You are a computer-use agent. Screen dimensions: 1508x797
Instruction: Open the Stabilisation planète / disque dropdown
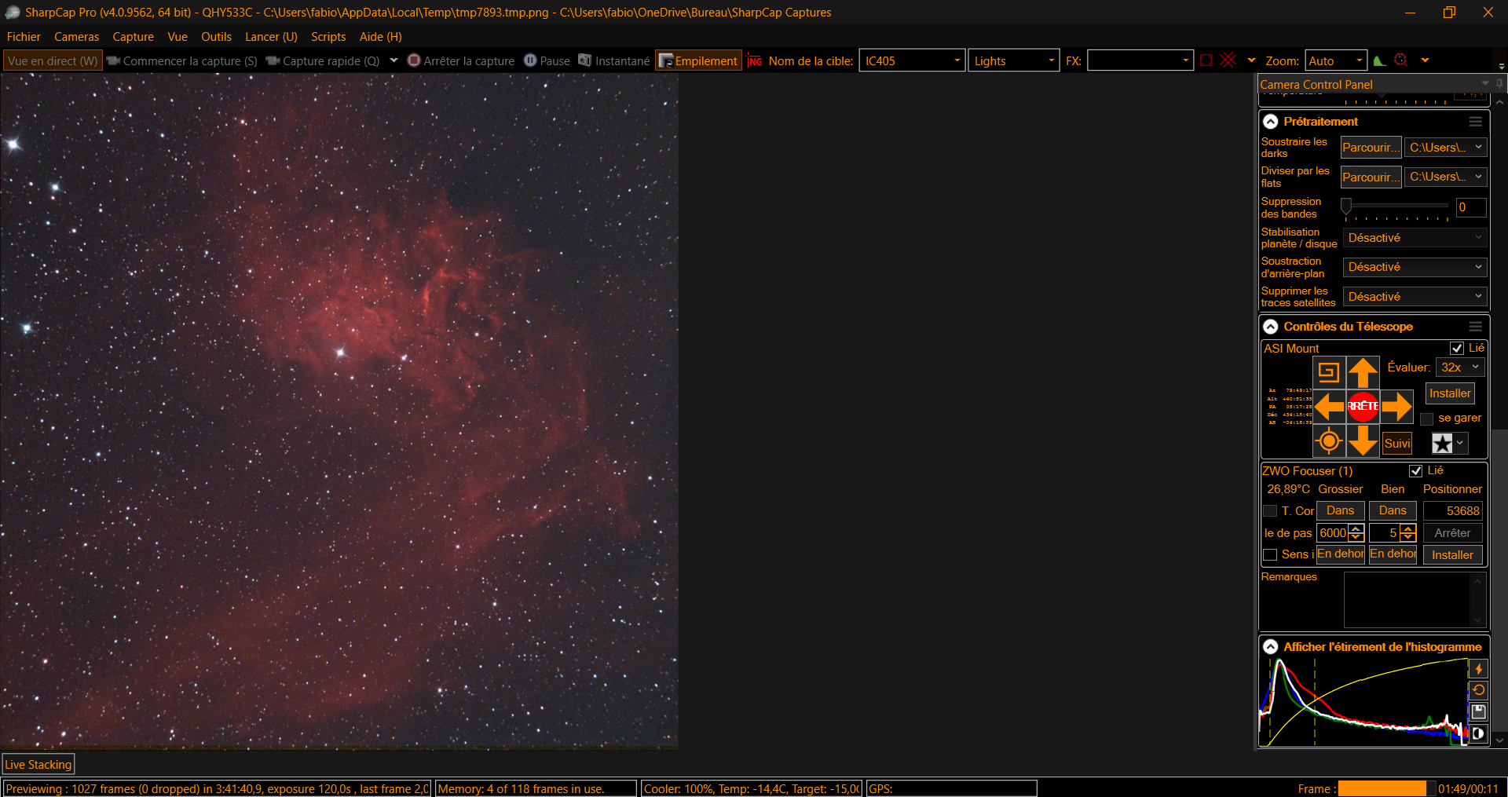coord(1415,238)
